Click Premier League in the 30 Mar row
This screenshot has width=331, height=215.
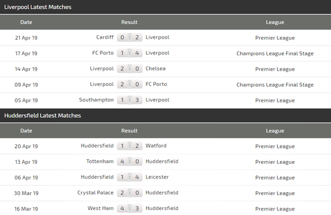pos(275,193)
